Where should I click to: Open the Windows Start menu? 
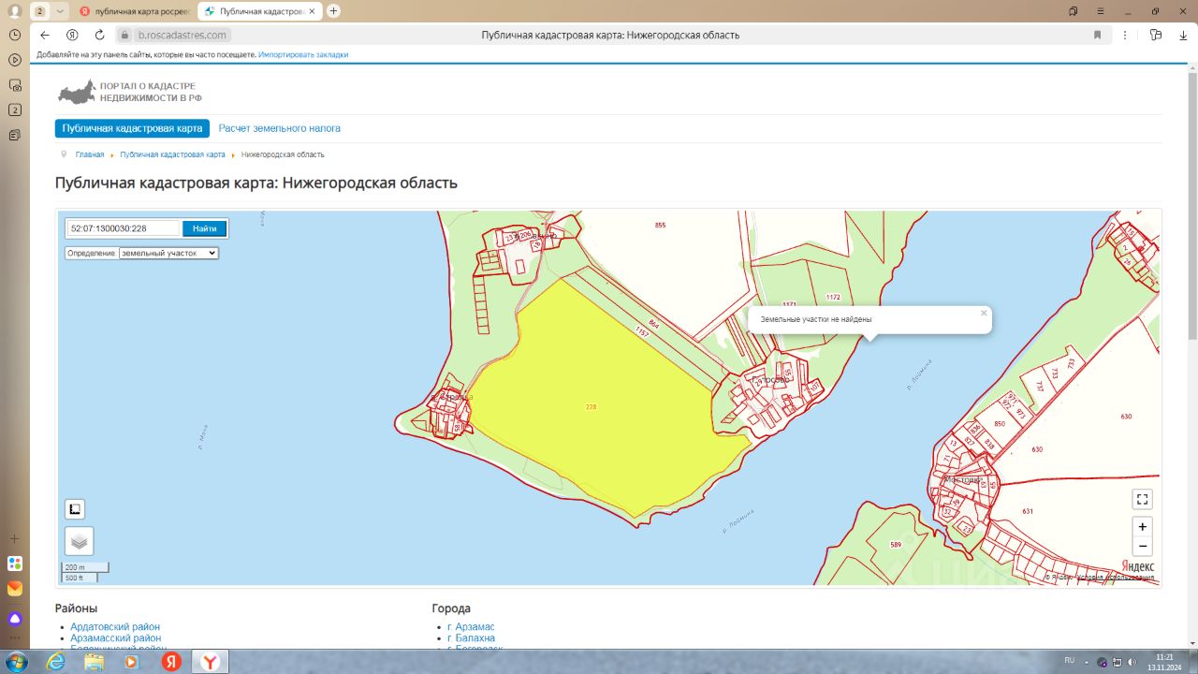17,662
